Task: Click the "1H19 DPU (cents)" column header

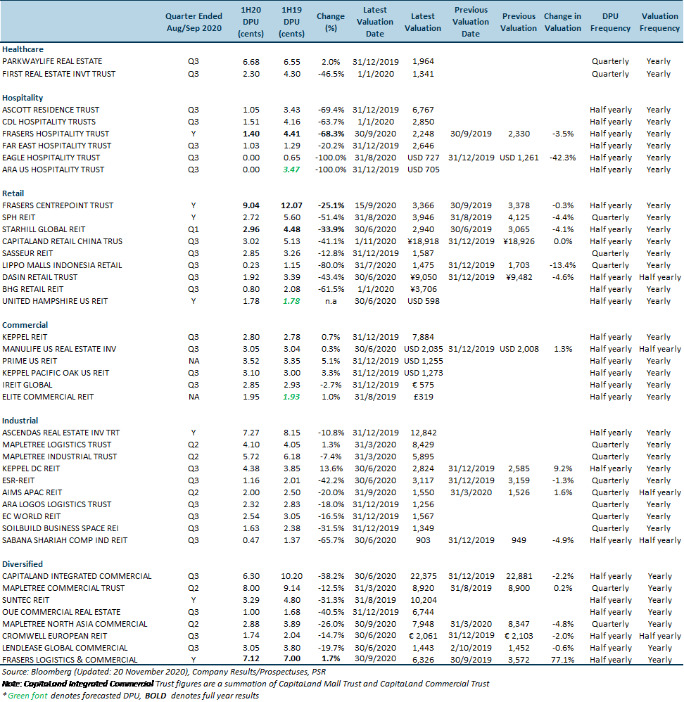Action: pyautogui.click(x=291, y=22)
